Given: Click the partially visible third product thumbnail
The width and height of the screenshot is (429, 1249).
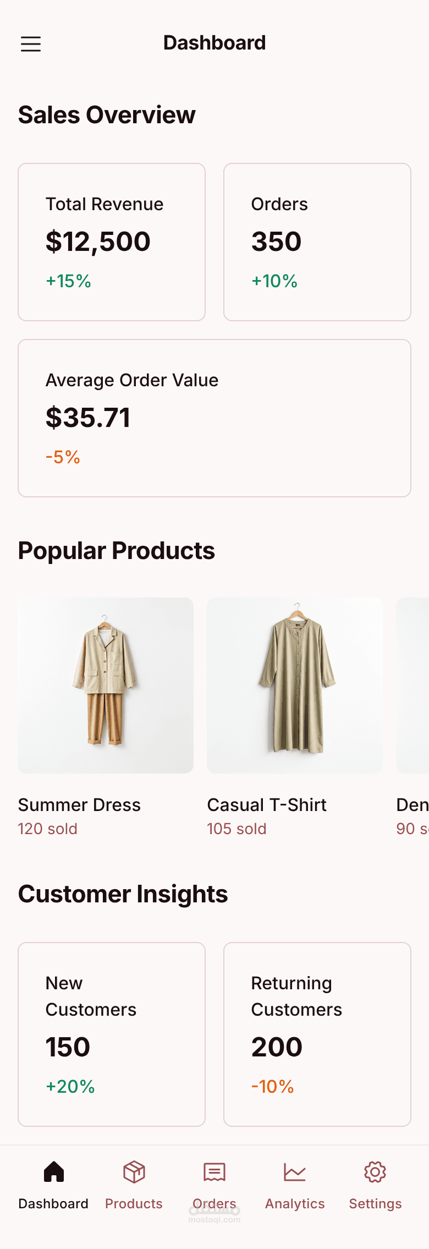Looking at the screenshot, I should [x=413, y=686].
